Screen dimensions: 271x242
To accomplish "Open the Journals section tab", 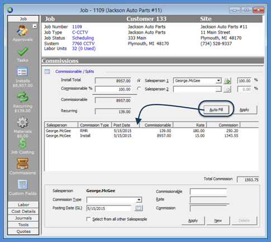I will coord(23,218).
